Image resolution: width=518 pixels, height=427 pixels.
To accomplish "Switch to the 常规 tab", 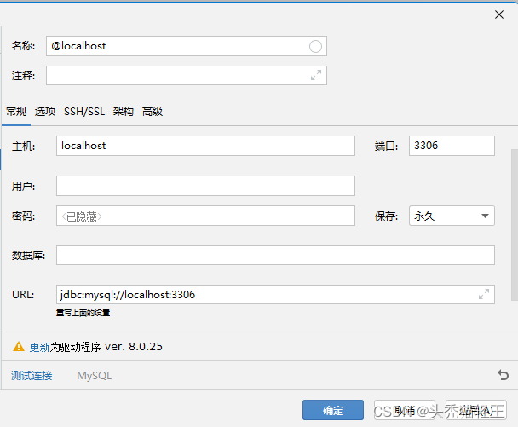I will coord(16,112).
